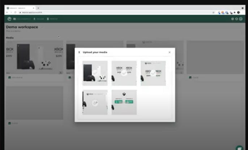Choose the thumbnail with green price tags
Viewport: 248px width, 150px height.
point(124,102)
